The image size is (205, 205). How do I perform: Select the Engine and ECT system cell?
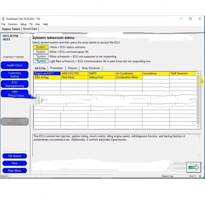[x=47, y=74]
